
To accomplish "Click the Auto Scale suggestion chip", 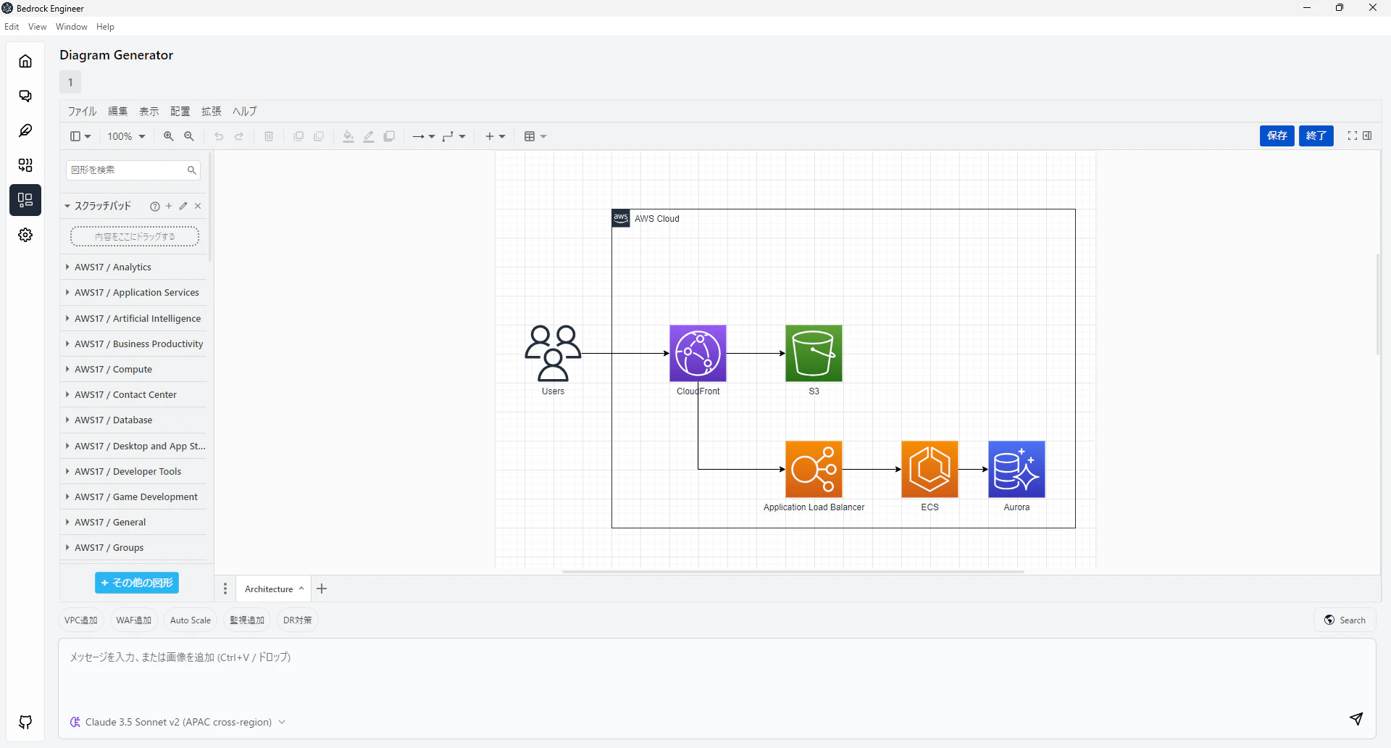I will coord(191,620).
